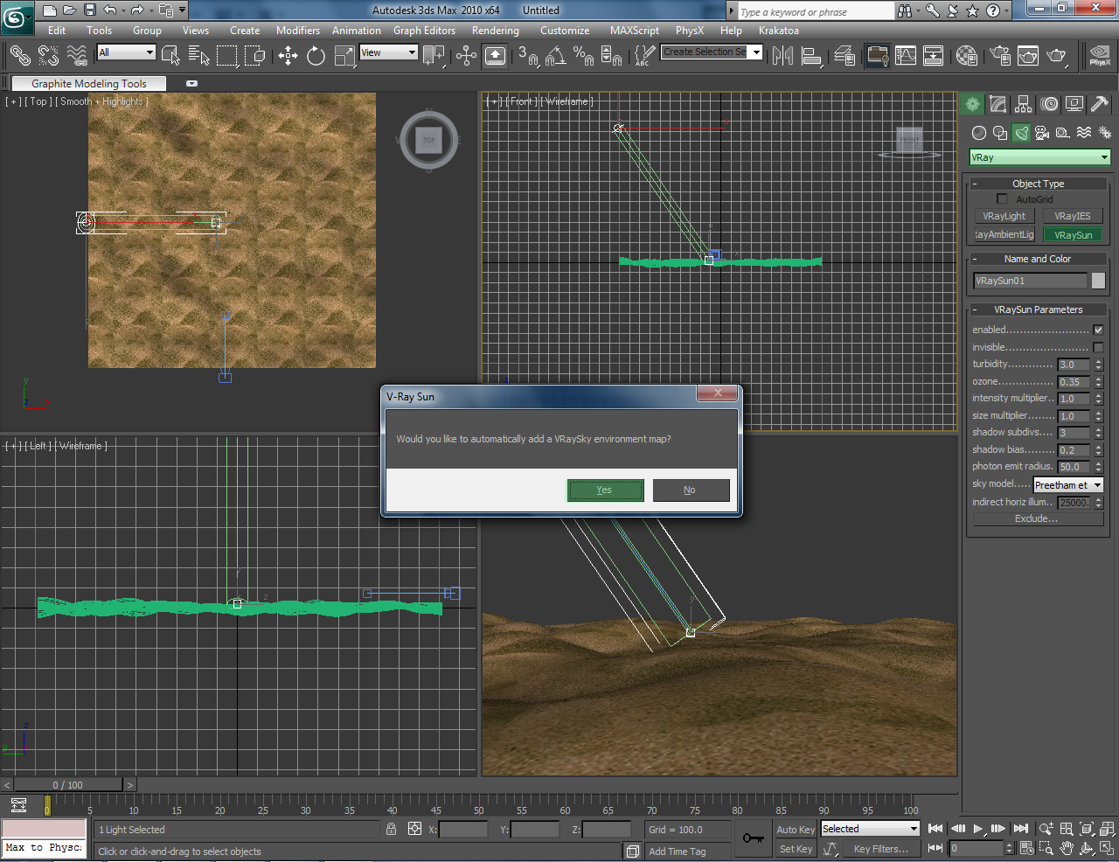Image resolution: width=1119 pixels, height=862 pixels.
Task: Select the Geometry creation category icon
Action: tap(978, 133)
